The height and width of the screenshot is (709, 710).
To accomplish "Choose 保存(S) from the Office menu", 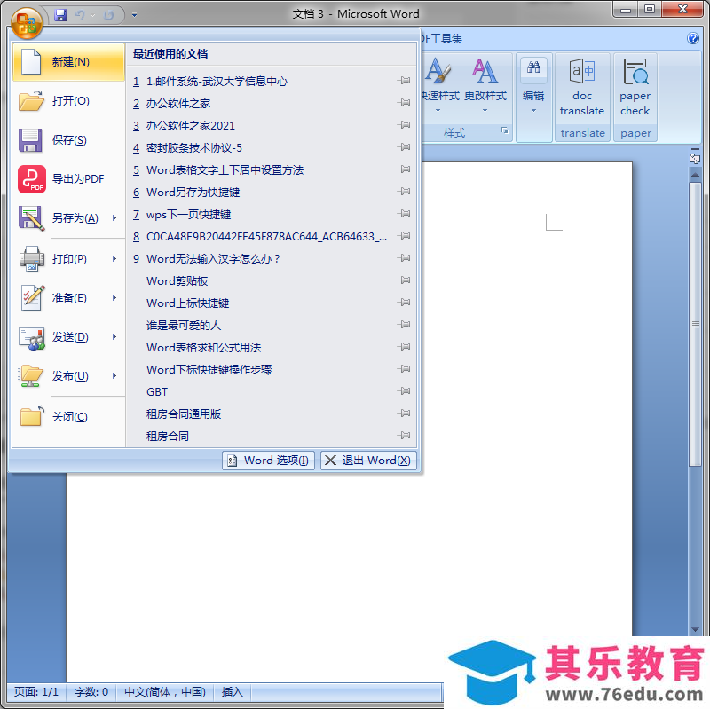I will coord(68,140).
